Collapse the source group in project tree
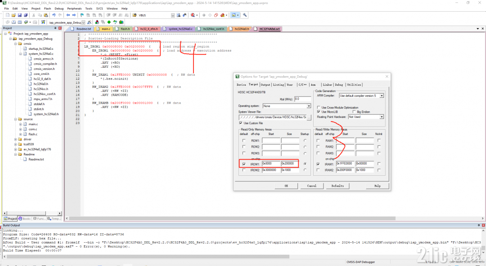 click(x=15, y=119)
